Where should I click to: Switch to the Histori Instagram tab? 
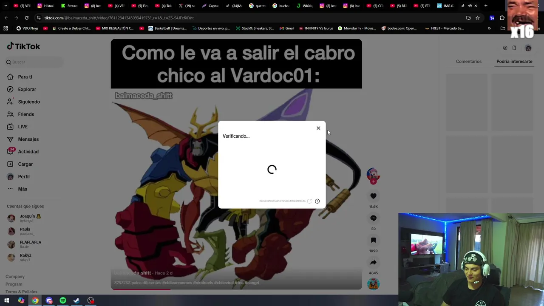[46, 6]
